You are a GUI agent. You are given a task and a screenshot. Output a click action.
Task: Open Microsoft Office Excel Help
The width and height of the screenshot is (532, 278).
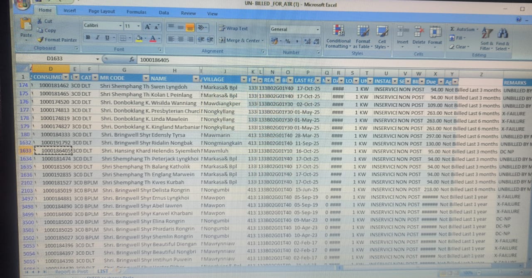click(x=518, y=19)
